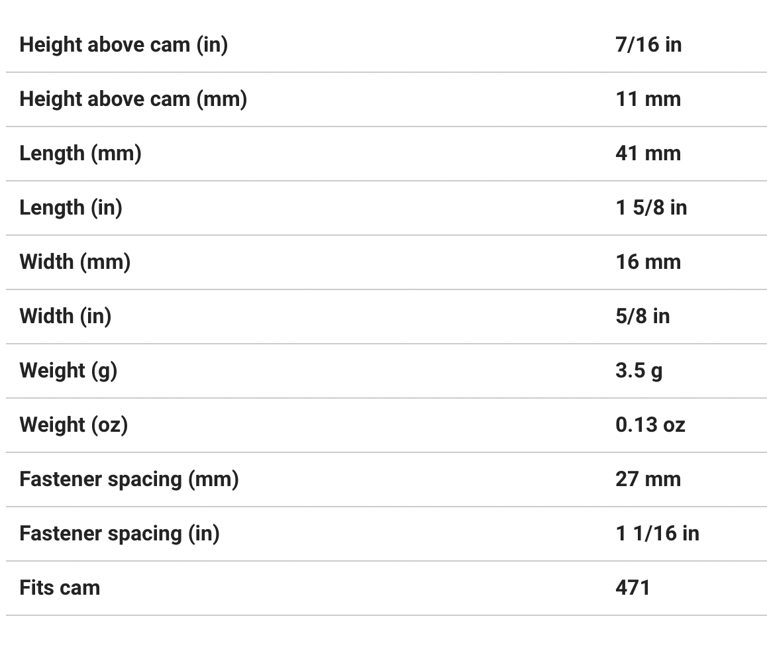This screenshot has height=653, width=767.
Task: Select the 11 mm value
Action: click(x=648, y=99)
